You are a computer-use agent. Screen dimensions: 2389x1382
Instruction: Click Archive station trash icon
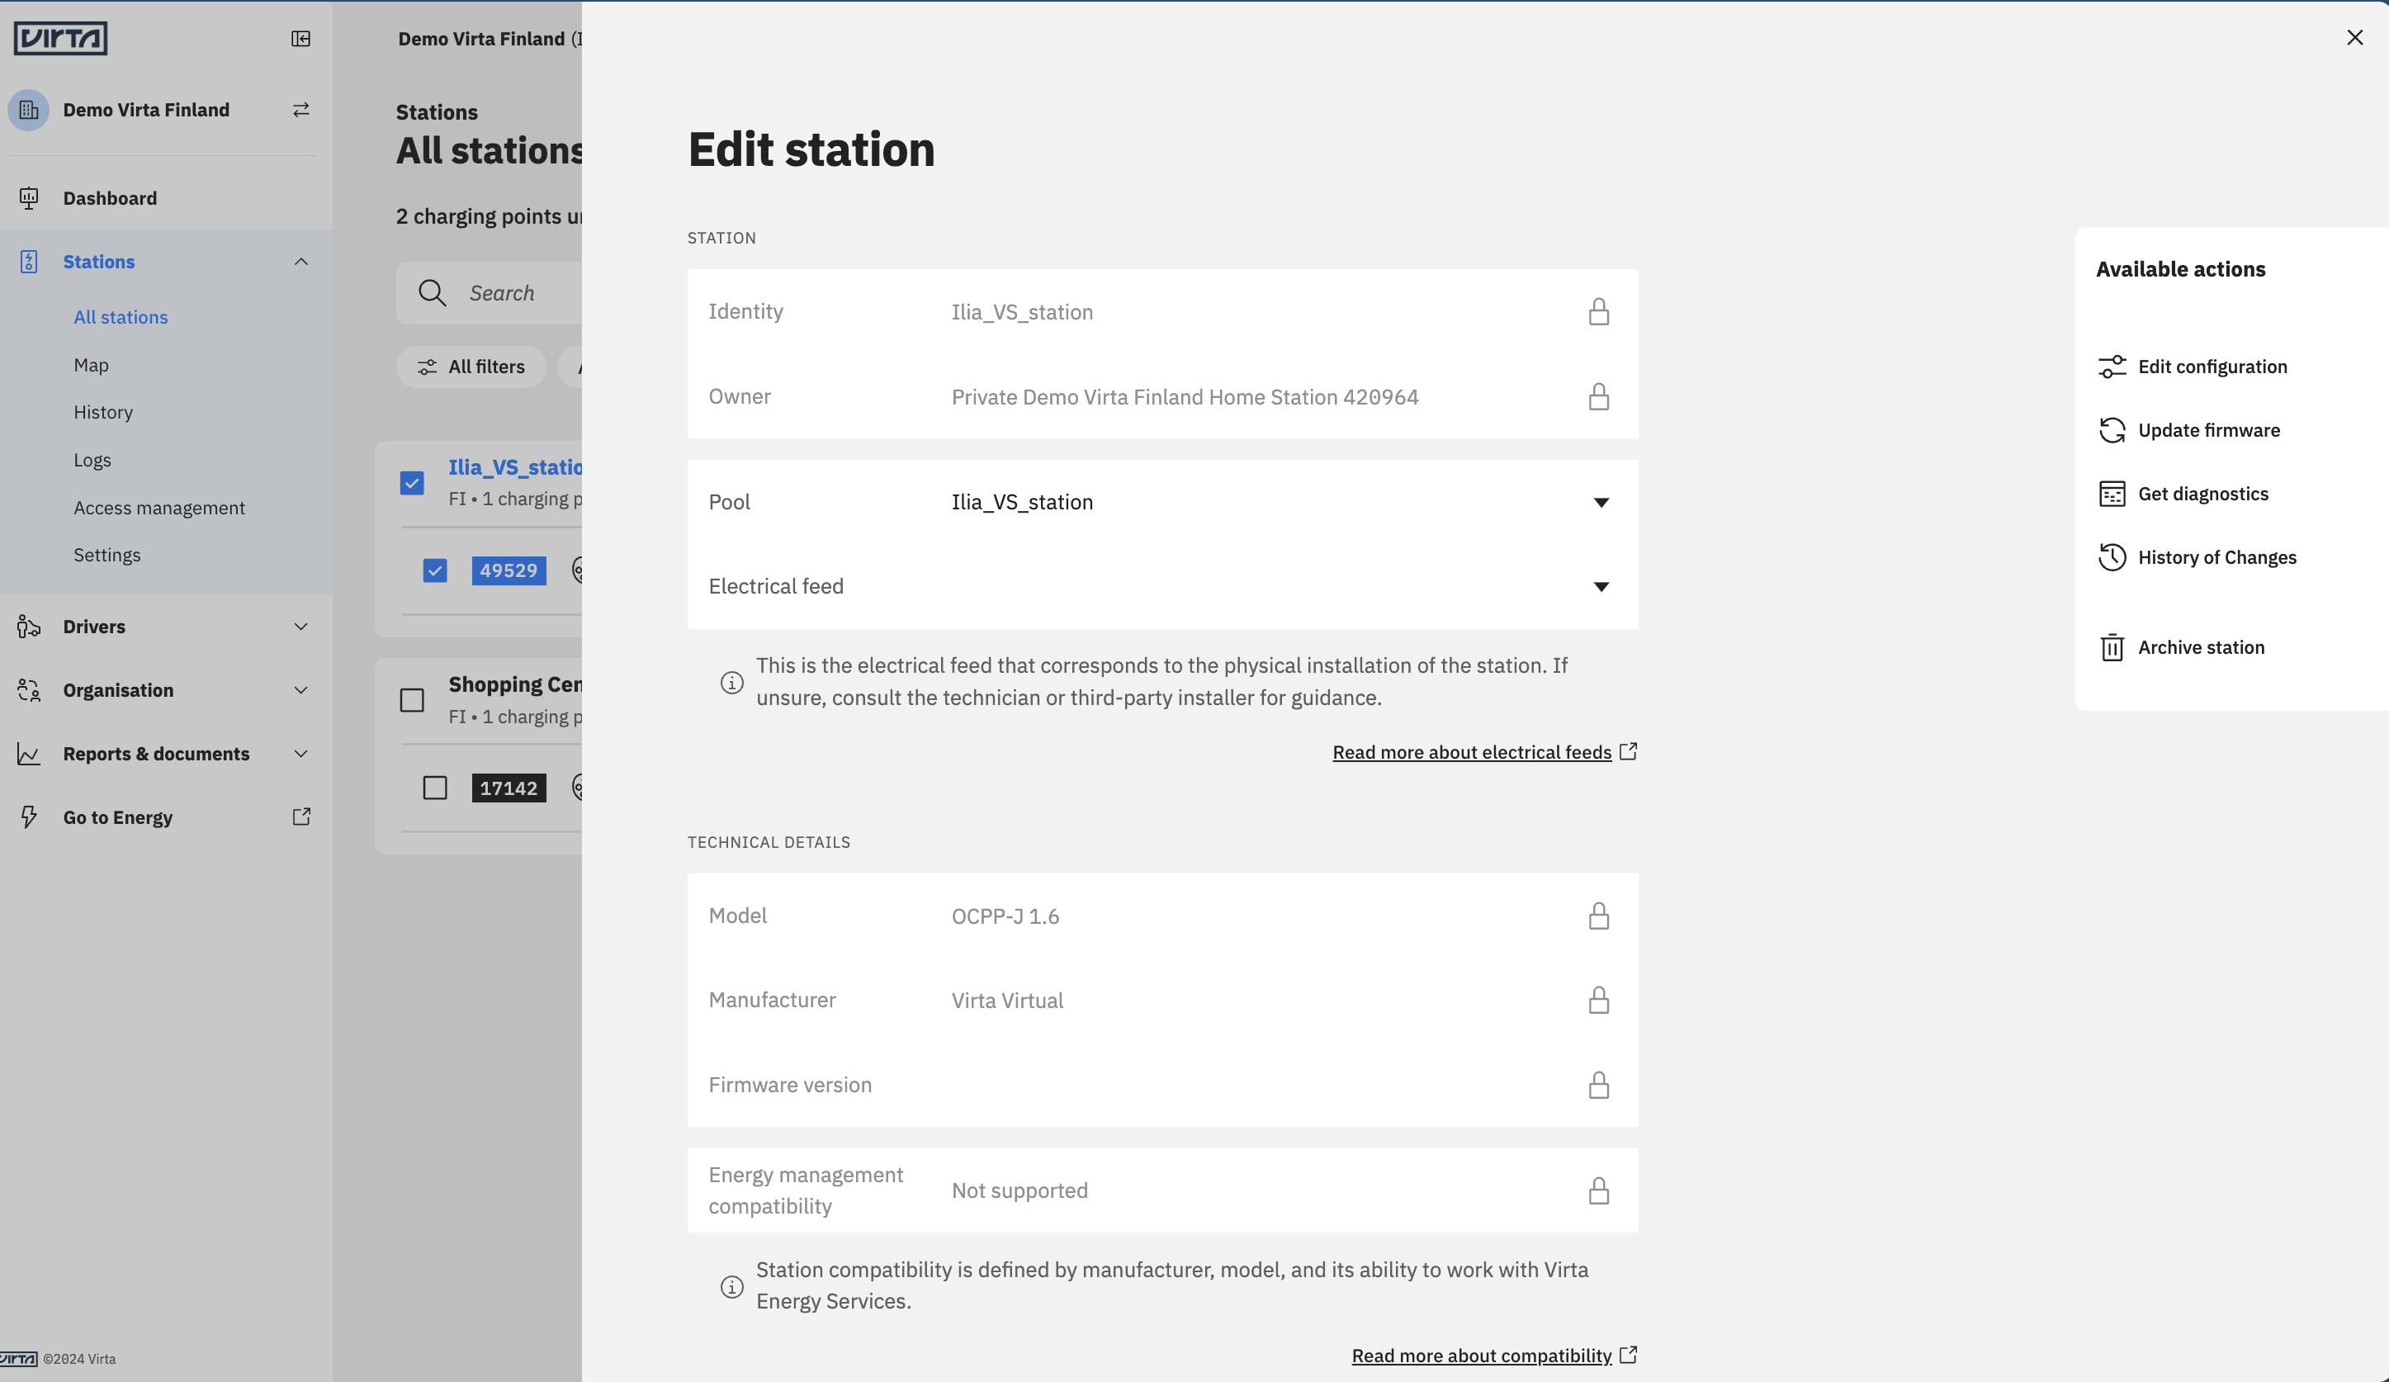2112,647
